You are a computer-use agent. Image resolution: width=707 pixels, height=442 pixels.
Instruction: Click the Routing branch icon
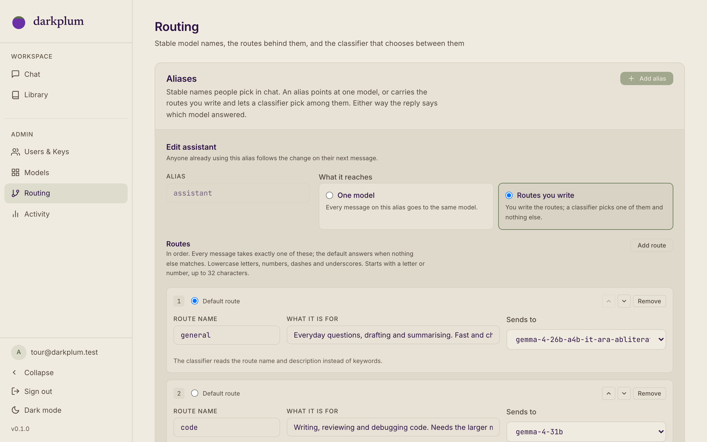(15, 193)
